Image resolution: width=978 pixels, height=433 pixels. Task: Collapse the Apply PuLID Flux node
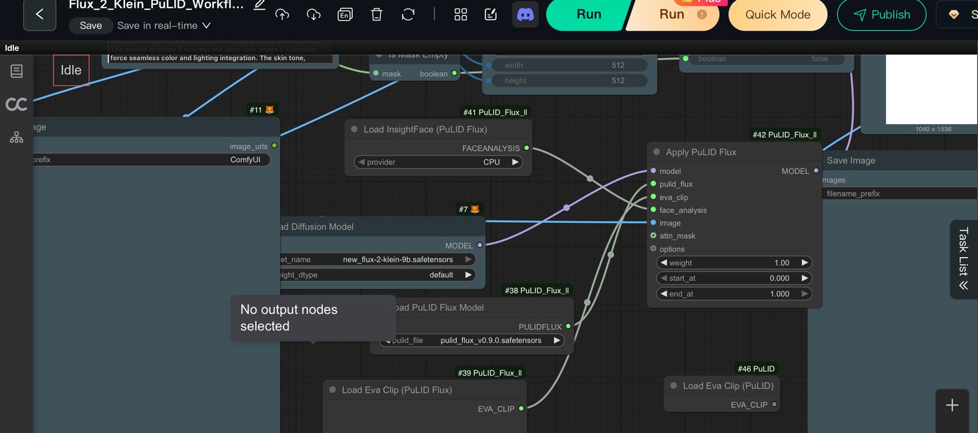click(656, 152)
